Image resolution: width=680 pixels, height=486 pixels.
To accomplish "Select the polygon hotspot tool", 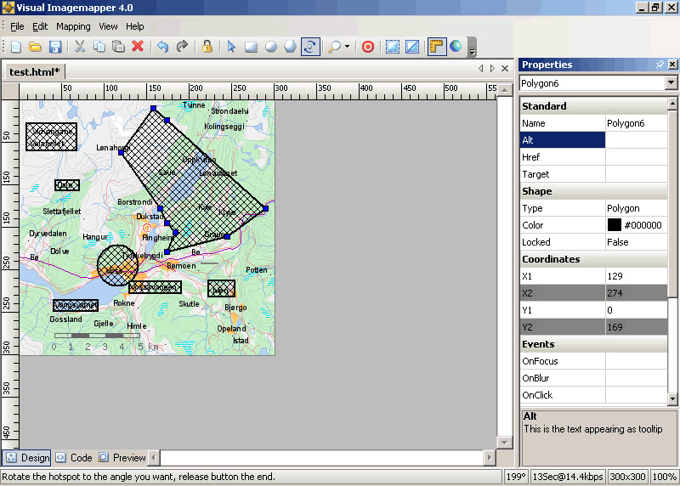I will (x=290, y=47).
